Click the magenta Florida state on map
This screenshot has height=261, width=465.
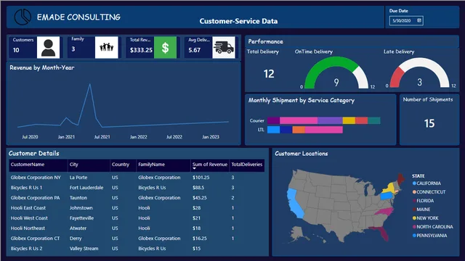pos(383,233)
